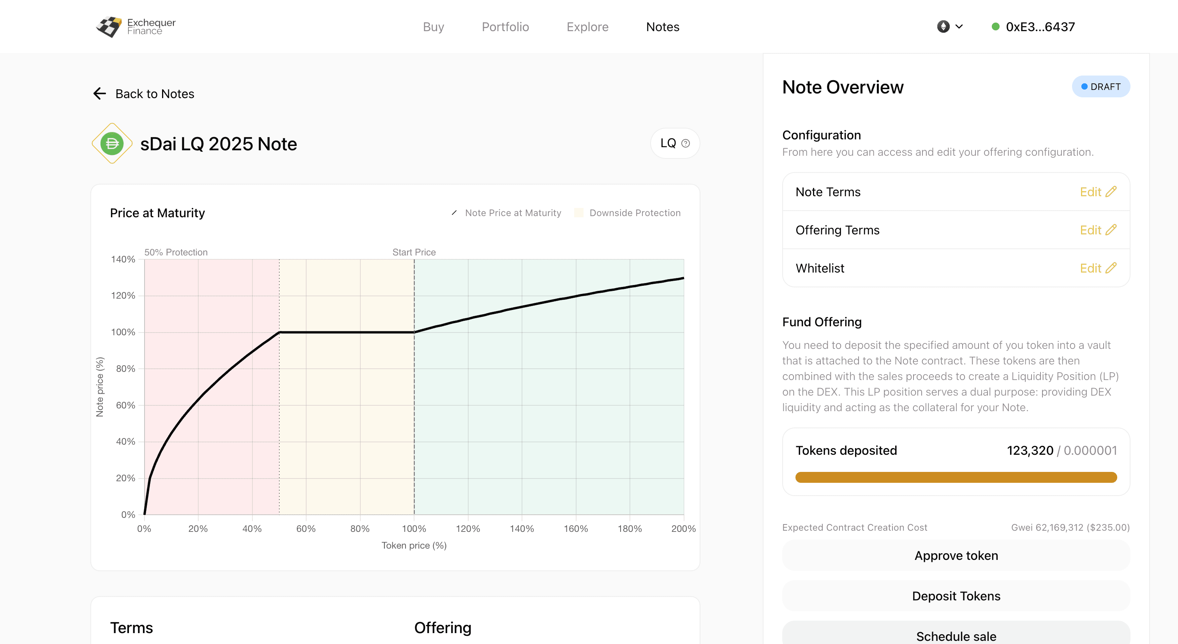Click the LQ help question-mark icon
Screen dimensions: 1178x644
coord(686,144)
